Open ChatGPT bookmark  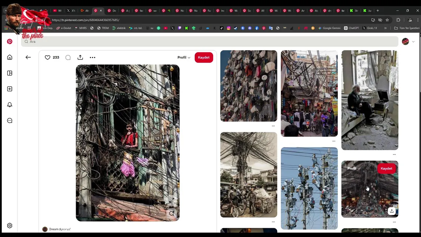[351, 28]
